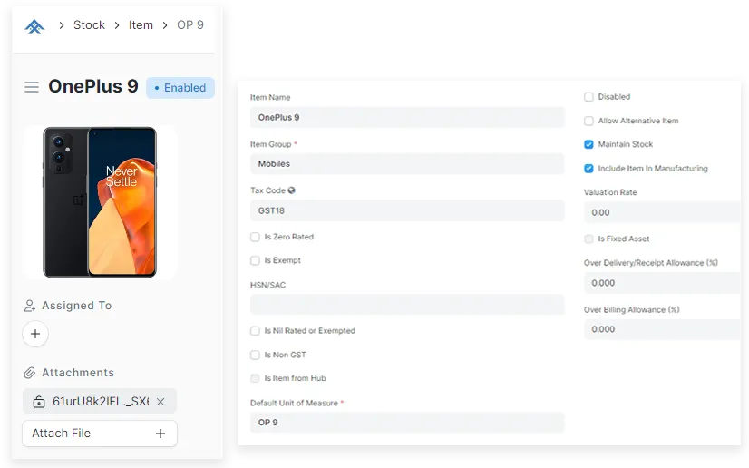Click the Tax Code globe icon

pyautogui.click(x=292, y=190)
